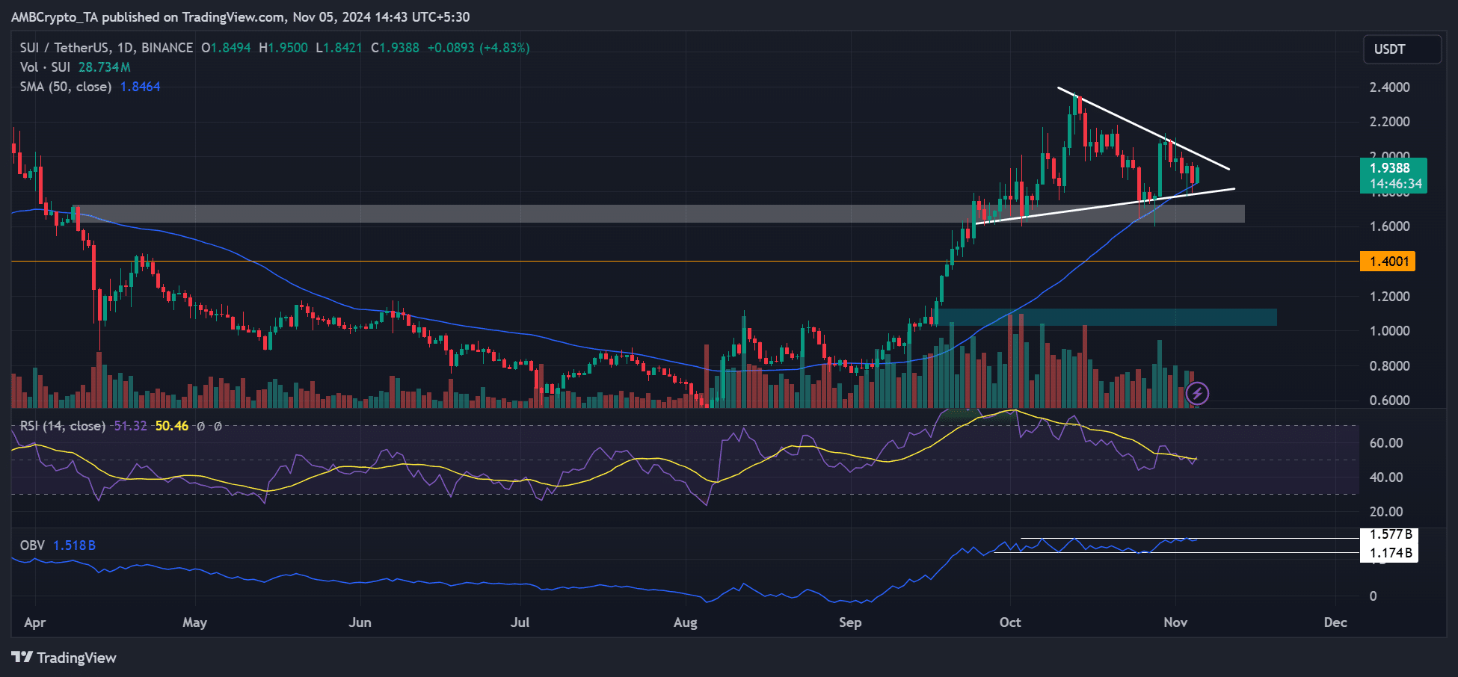Click the Apr label on time axis
This screenshot has width=1458, height=677.
click(34, 622)
